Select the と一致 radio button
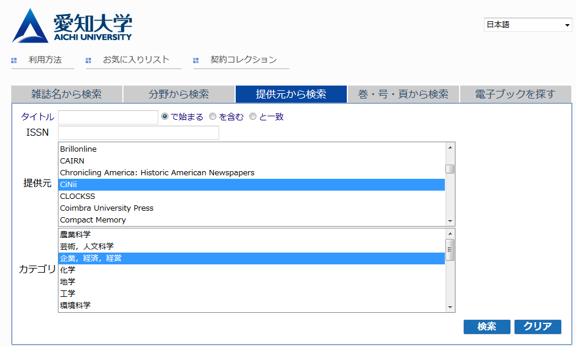The image size is (576, 347). tap(252, 116)
